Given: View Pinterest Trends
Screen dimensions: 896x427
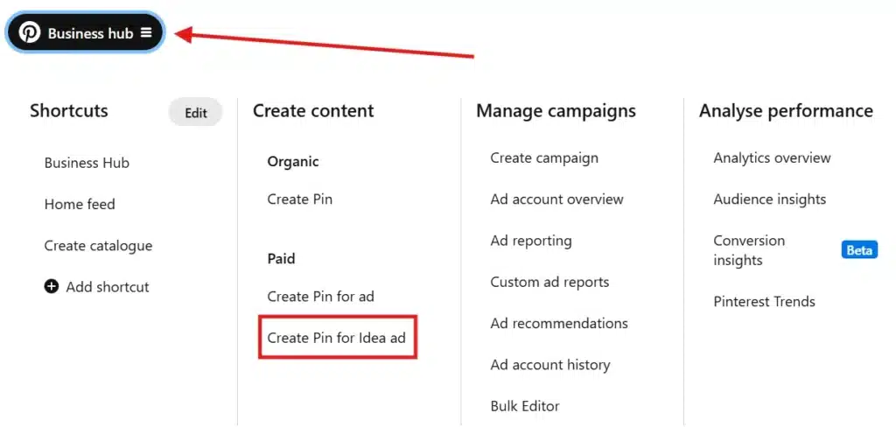Looking at the screenshot, I should click(x=764, y=301).
